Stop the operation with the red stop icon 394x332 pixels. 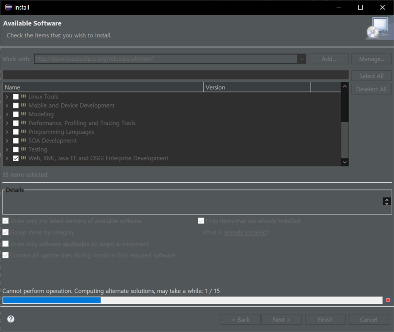[x=388, y=300]
